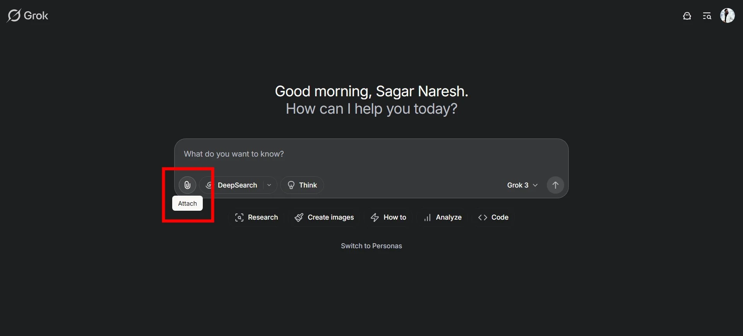Click the Attach tooltip label

point(187,203)
